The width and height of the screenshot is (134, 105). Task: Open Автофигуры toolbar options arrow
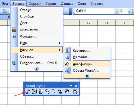point(71,86)
